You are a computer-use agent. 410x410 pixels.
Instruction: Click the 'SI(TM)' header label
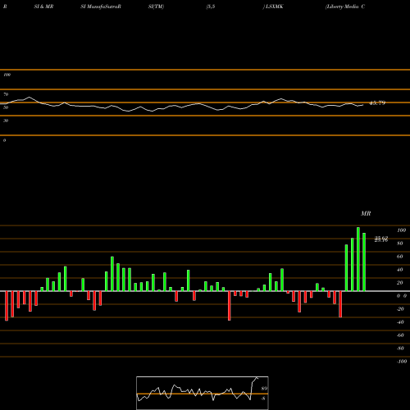tap(156, 7)
